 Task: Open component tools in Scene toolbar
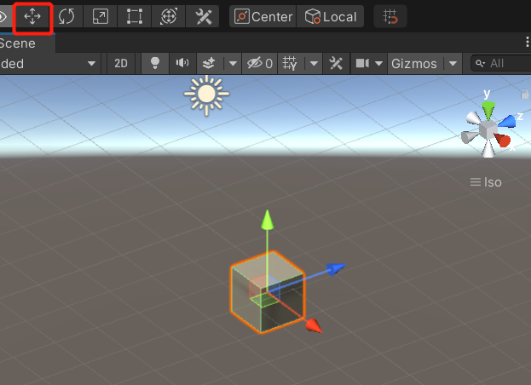coord(336,63)
